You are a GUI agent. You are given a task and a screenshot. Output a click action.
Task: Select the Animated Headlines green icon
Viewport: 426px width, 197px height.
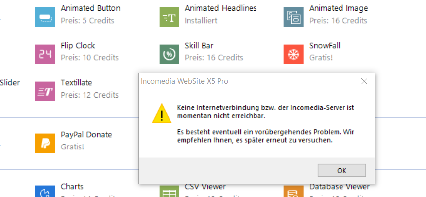pos(170,17)
